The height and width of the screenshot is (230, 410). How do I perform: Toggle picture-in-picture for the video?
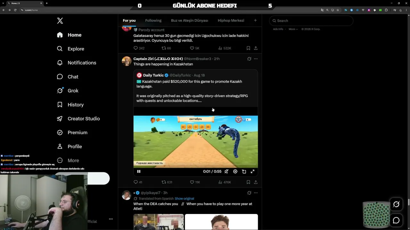pyautogui.click(x=244, y=172)
